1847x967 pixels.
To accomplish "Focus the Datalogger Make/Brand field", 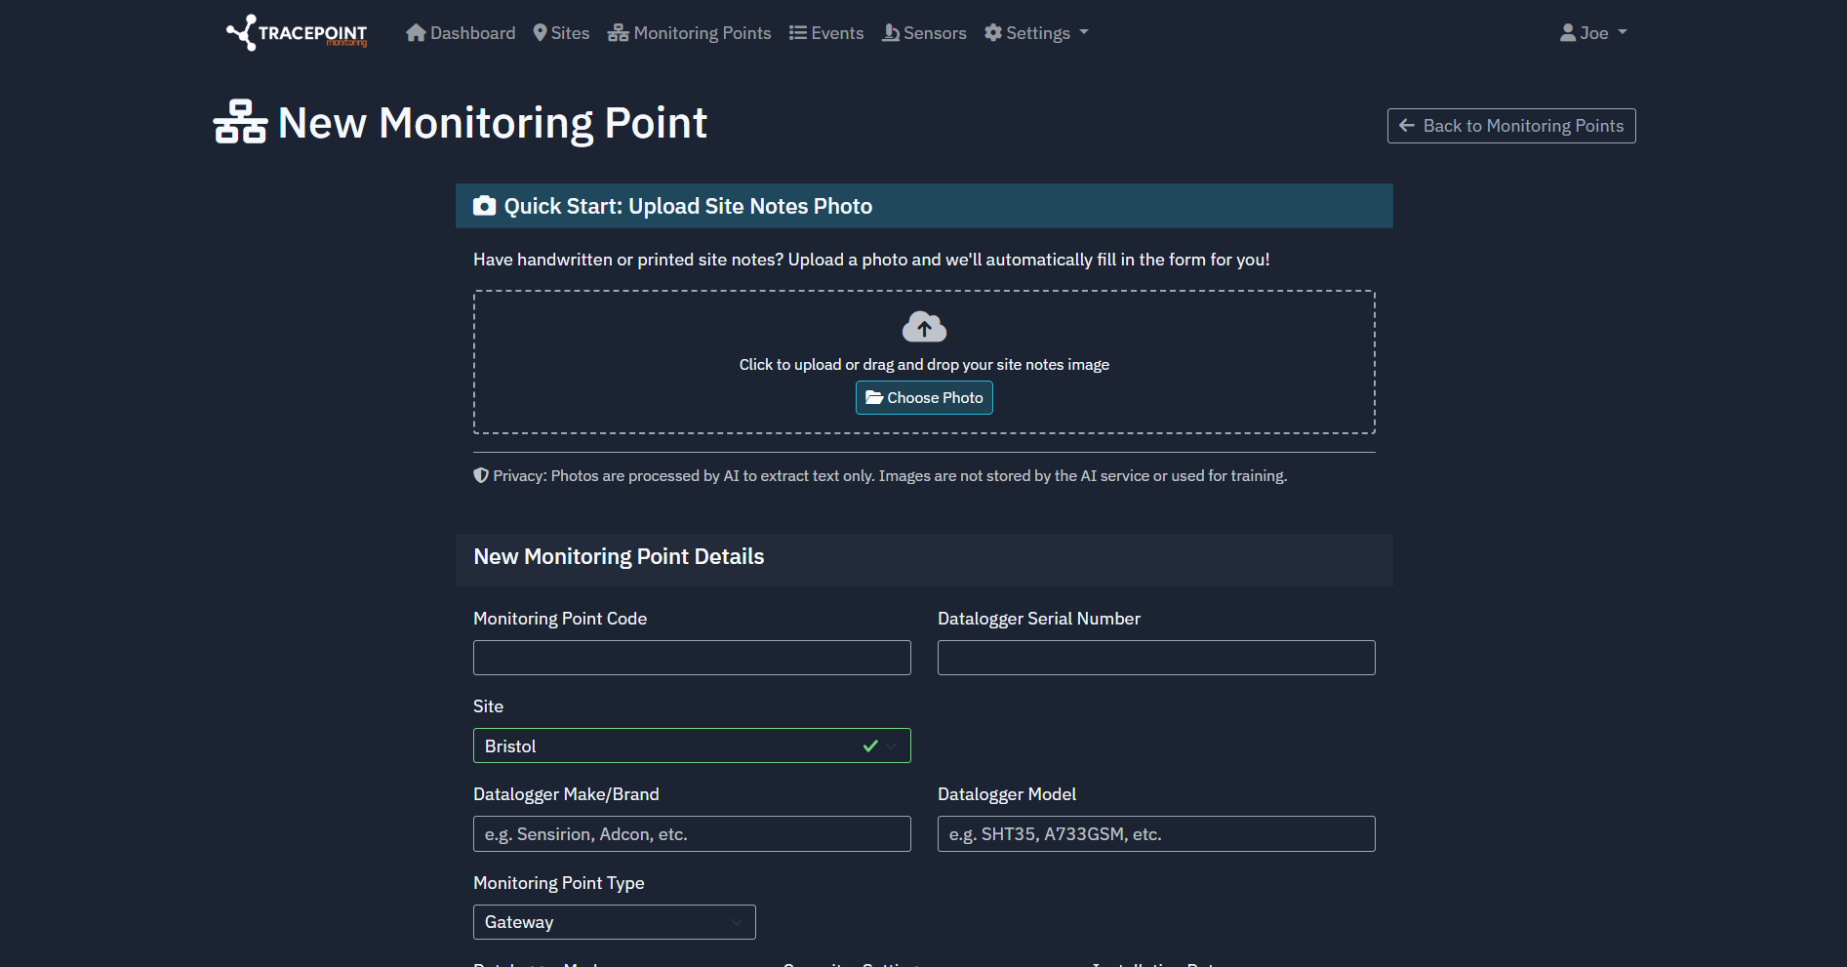I will [692, 834].
